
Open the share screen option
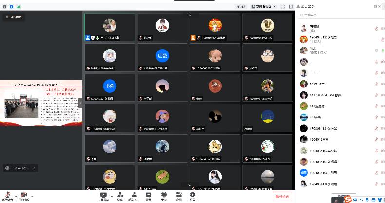pos(103,196)
